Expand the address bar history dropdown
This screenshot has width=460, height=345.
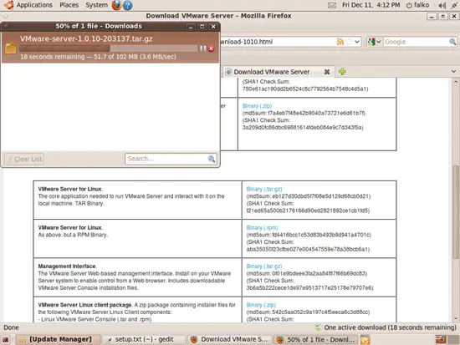357,42
